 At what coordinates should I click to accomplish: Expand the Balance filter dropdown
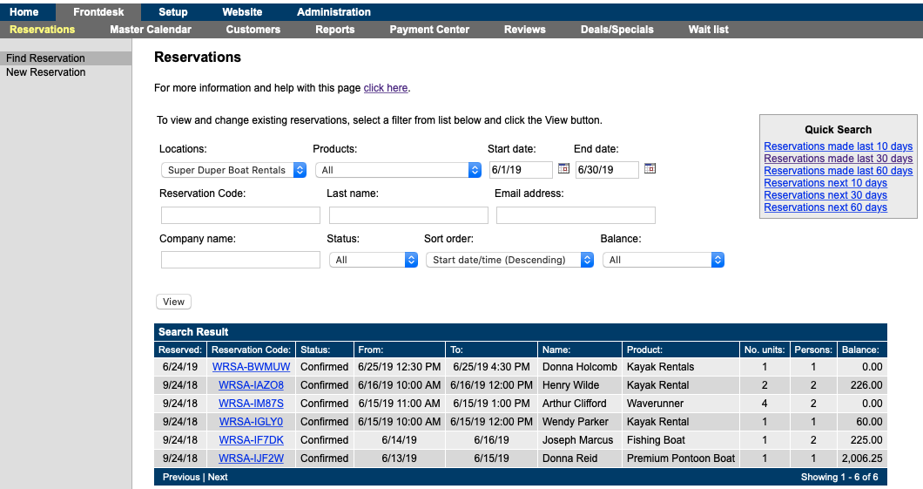[x=663, y=260]
